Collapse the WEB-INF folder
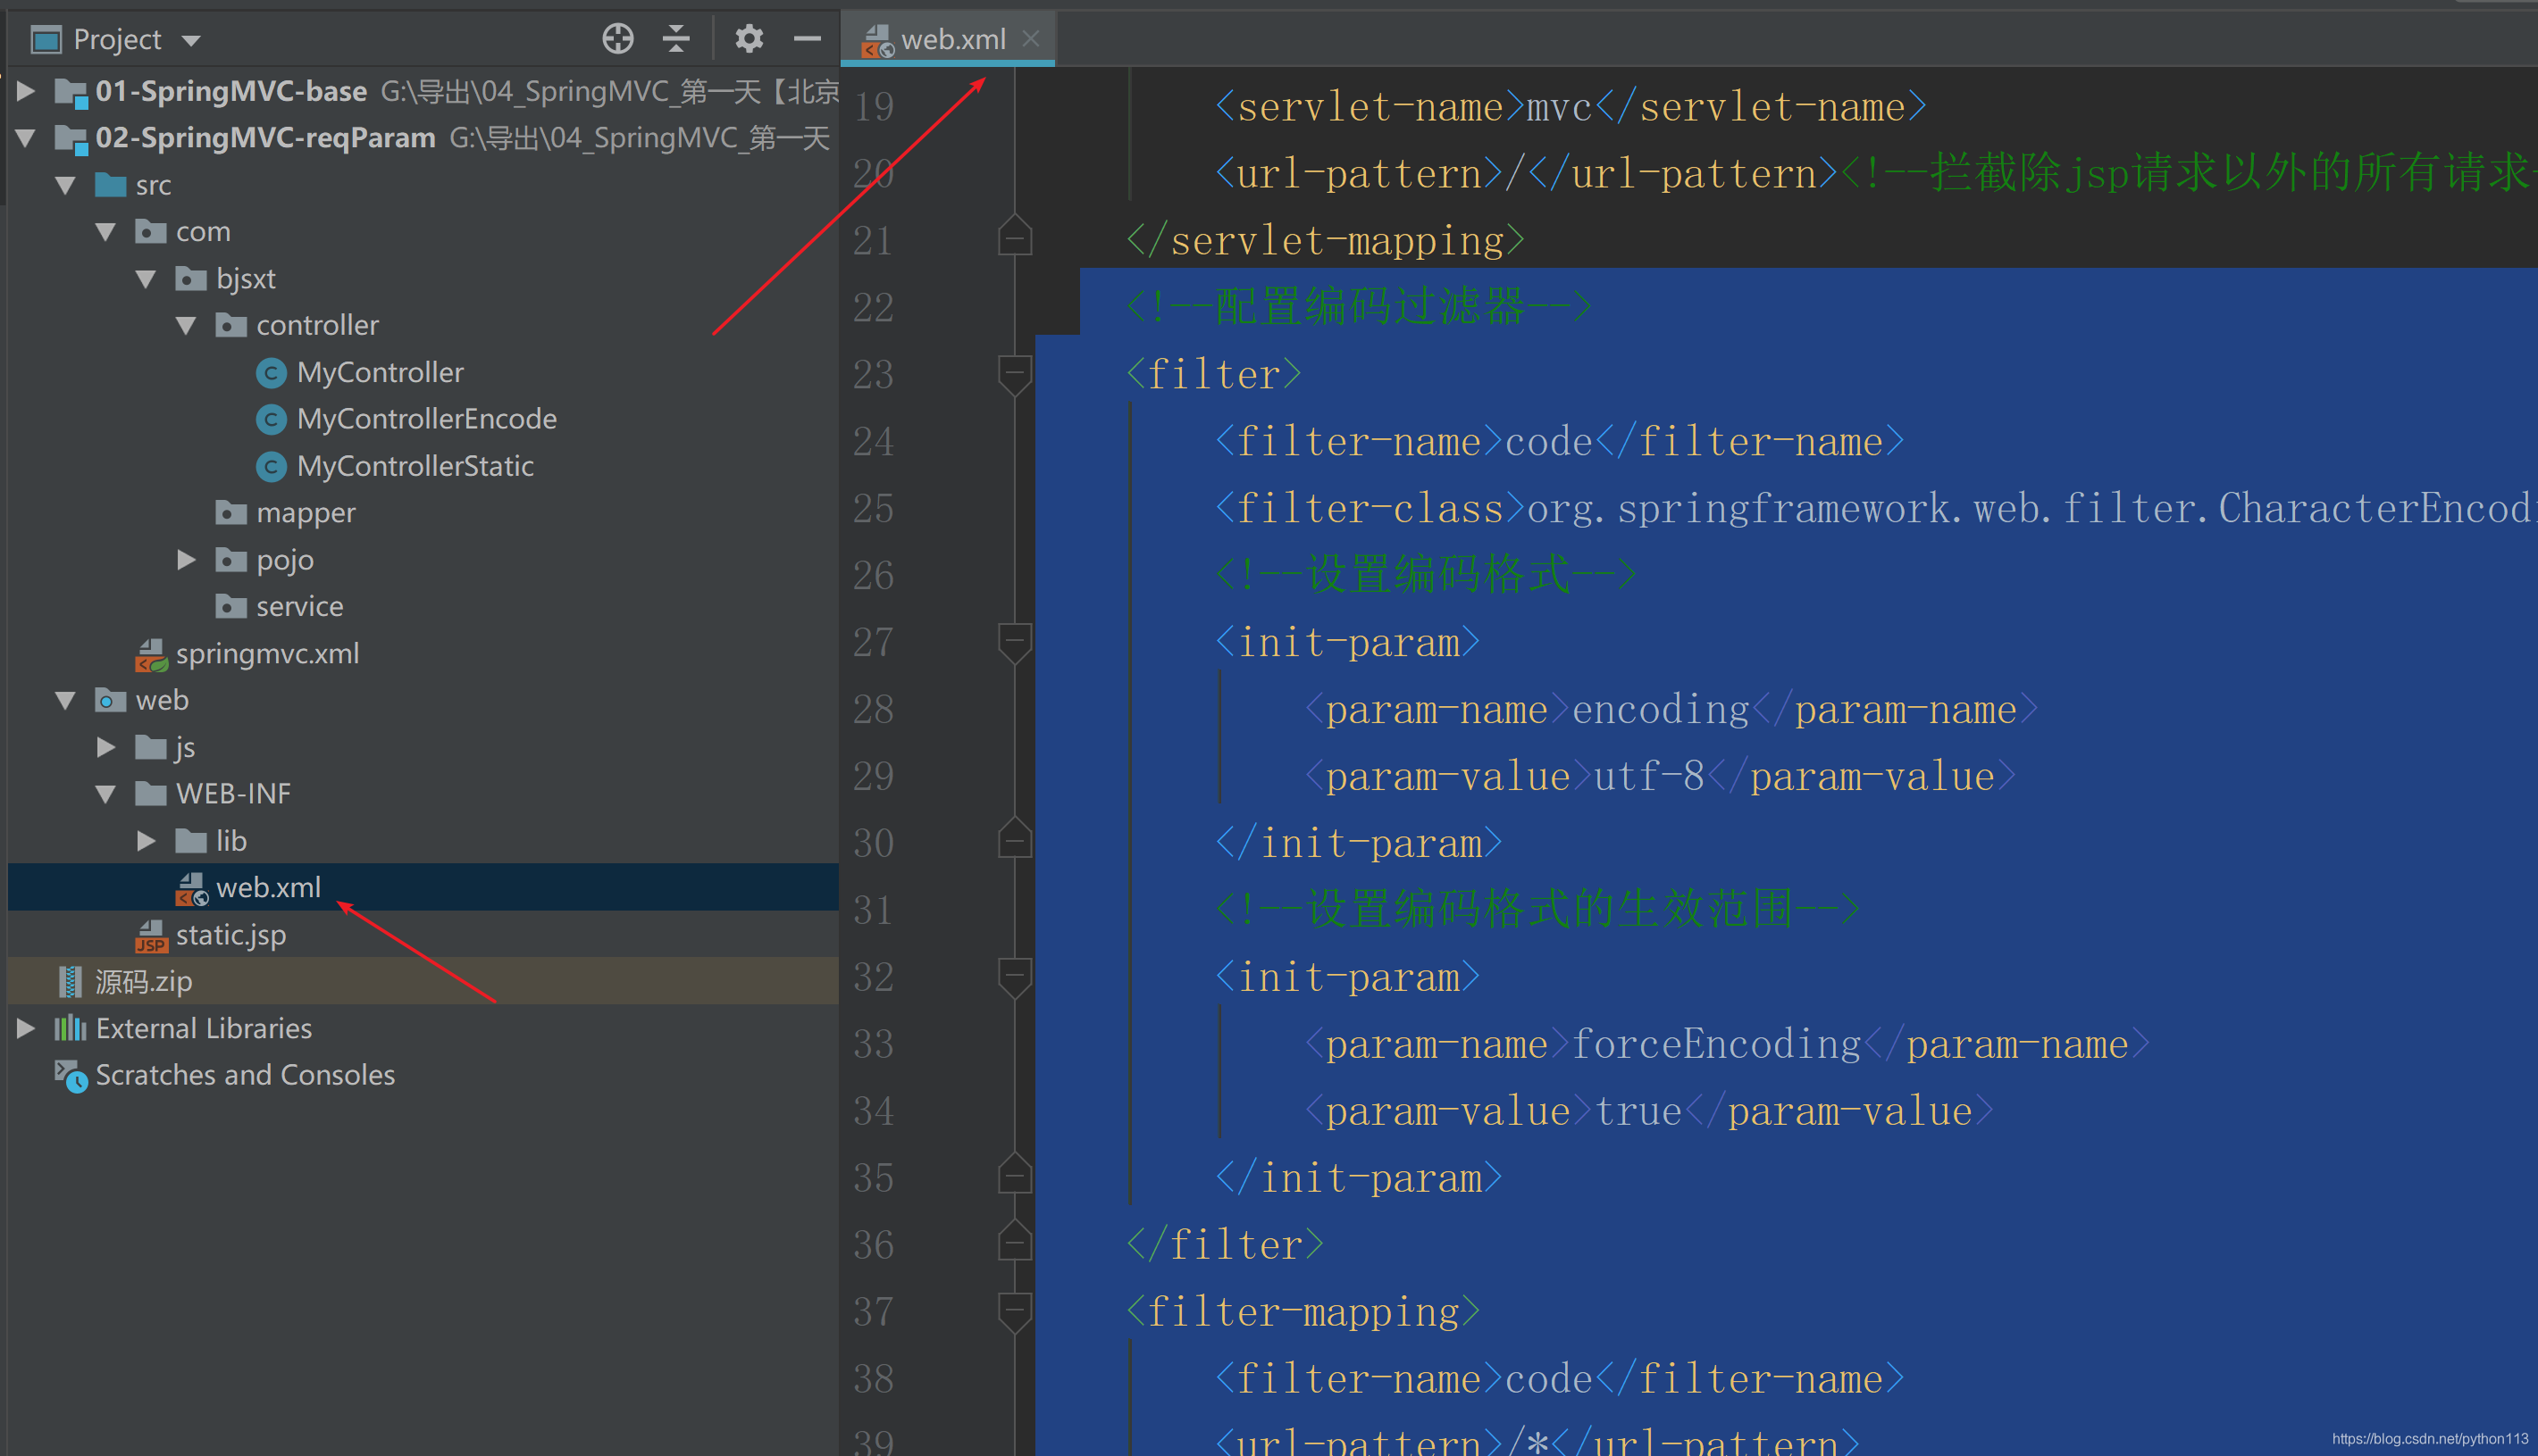The image size is (2538, 1456). (x=106, y=794)
